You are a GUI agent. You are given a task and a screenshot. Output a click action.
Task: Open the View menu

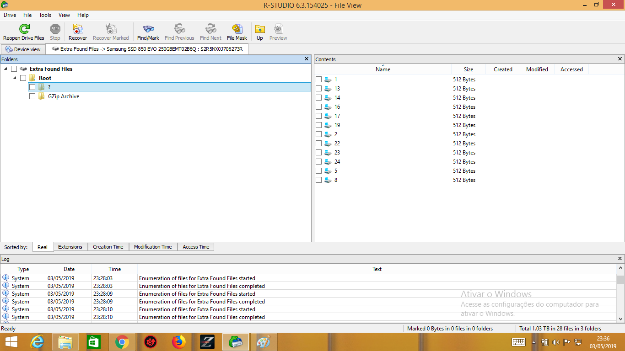click(65, 15)
